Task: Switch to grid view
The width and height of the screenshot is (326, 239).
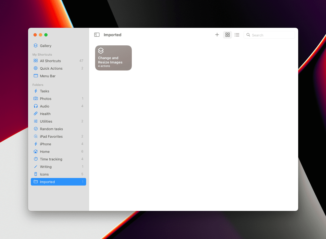Action: pos(227,35)
